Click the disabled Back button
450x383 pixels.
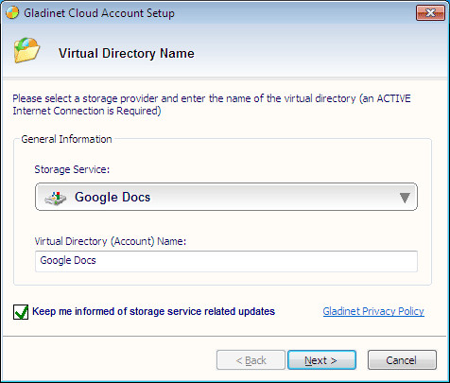coord(251,360)
